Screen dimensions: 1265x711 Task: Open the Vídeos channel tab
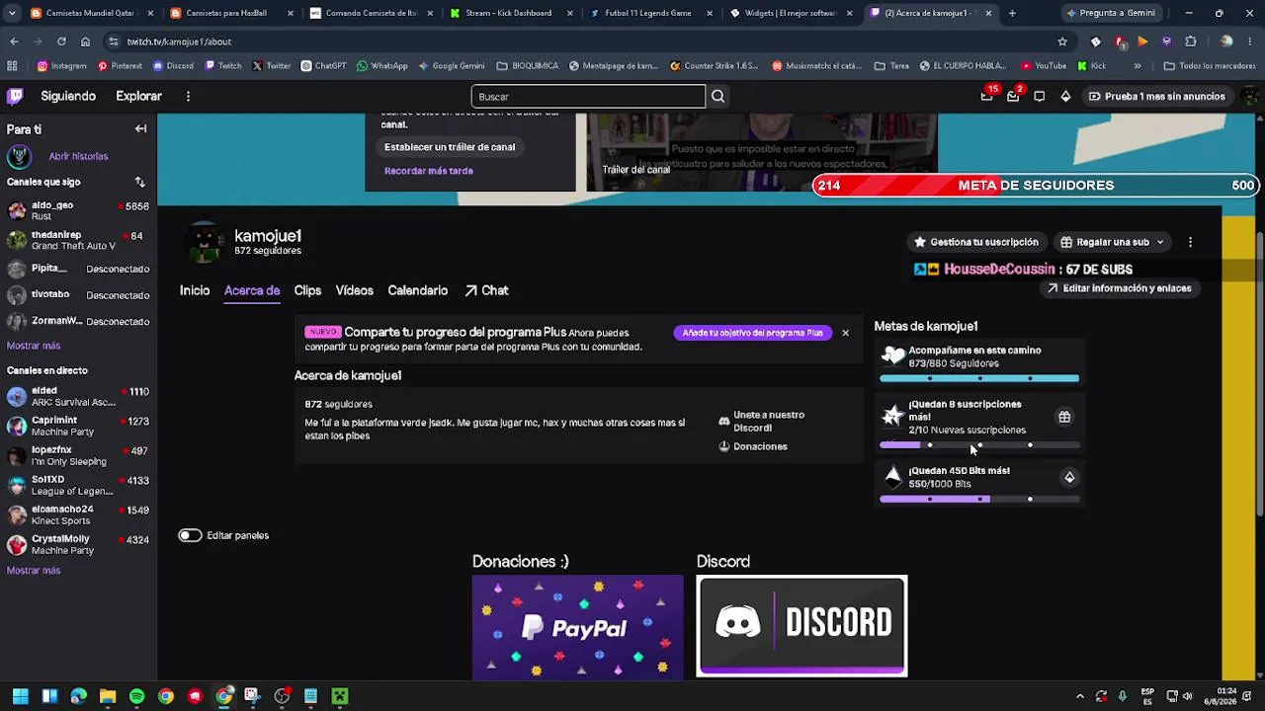354,290
